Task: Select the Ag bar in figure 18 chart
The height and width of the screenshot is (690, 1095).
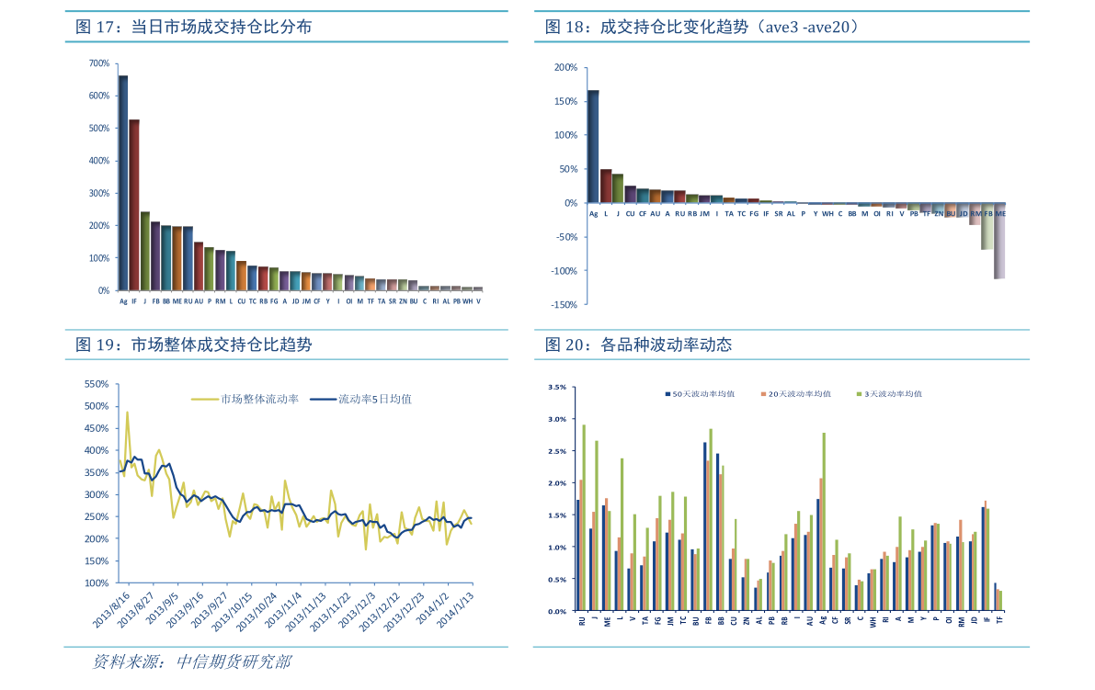Action: (x=594, y=146)
